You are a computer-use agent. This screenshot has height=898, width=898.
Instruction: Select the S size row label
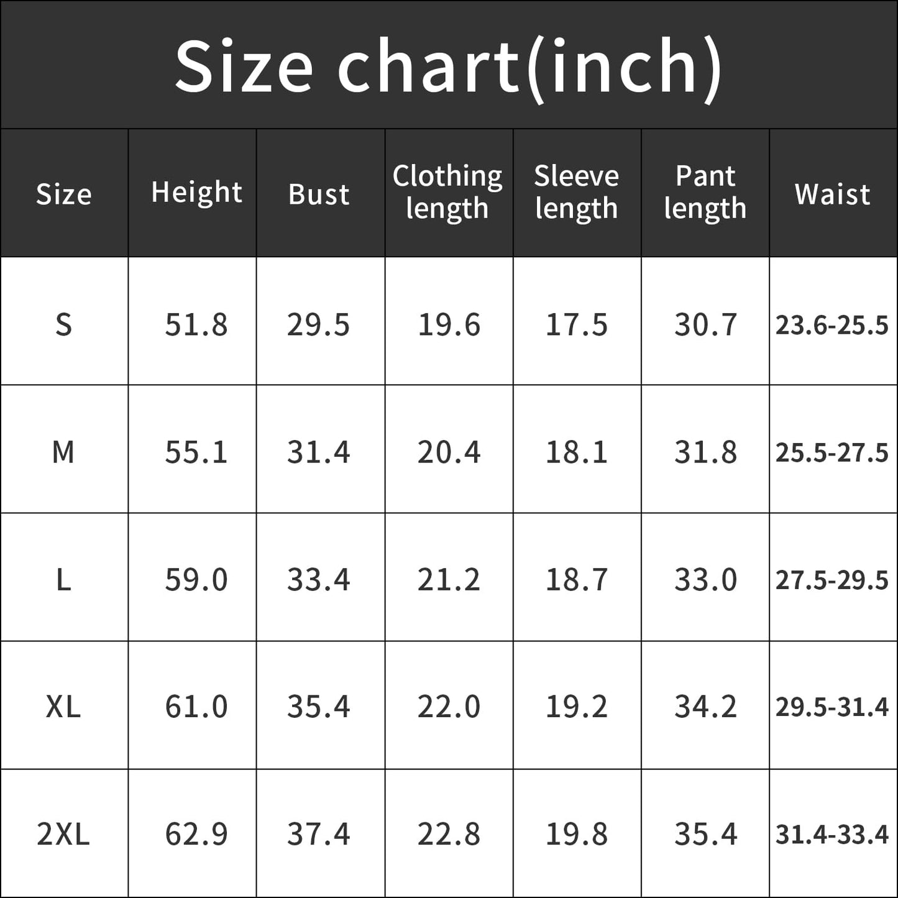pos(63,325)
